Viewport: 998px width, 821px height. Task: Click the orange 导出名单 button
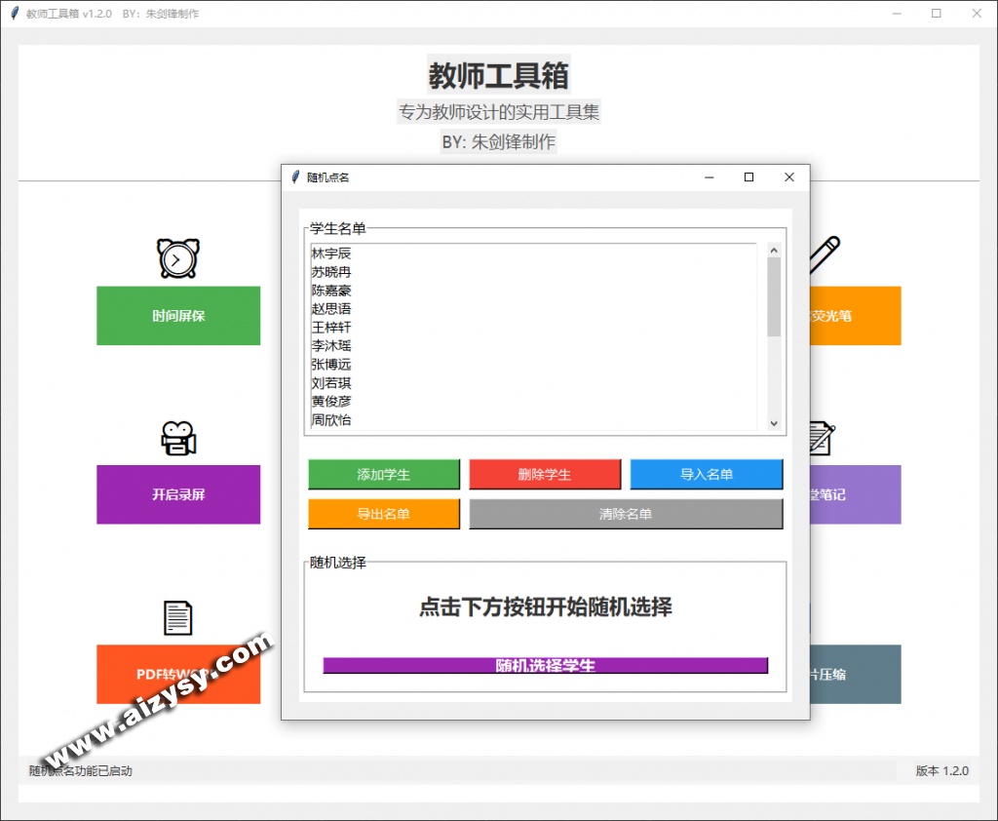point(384,514)
